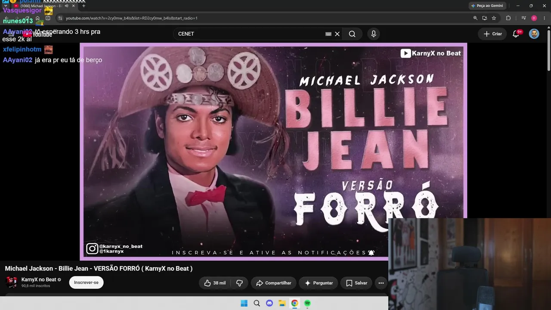The height and width of the screenshot is (310, 551).
Task: Open the notifications bell
Action: [516, 34]
